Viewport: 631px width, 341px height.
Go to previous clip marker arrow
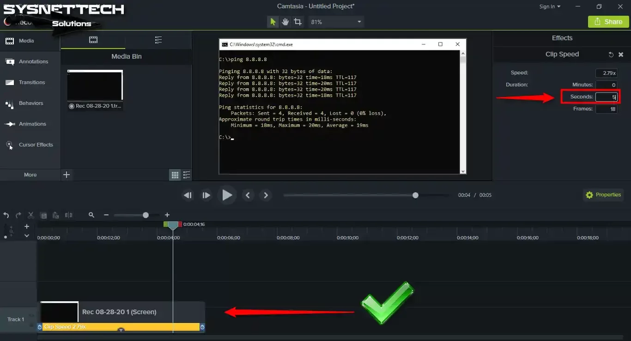[x=248, y=195]
